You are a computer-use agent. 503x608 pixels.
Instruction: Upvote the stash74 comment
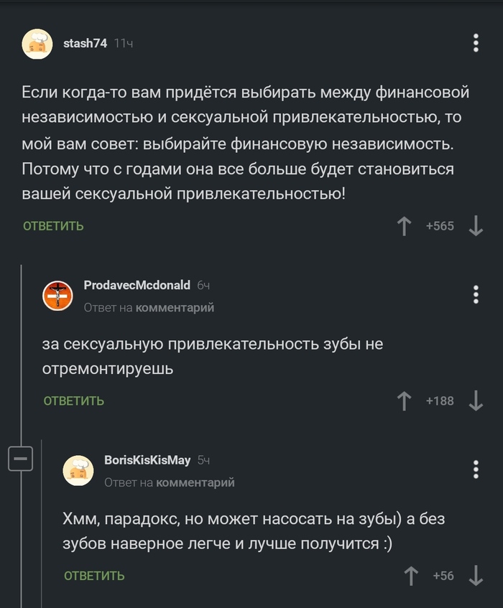(x=405, y=226)
